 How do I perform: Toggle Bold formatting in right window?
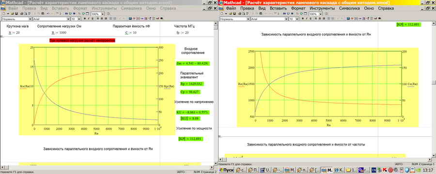coord(302,18)
